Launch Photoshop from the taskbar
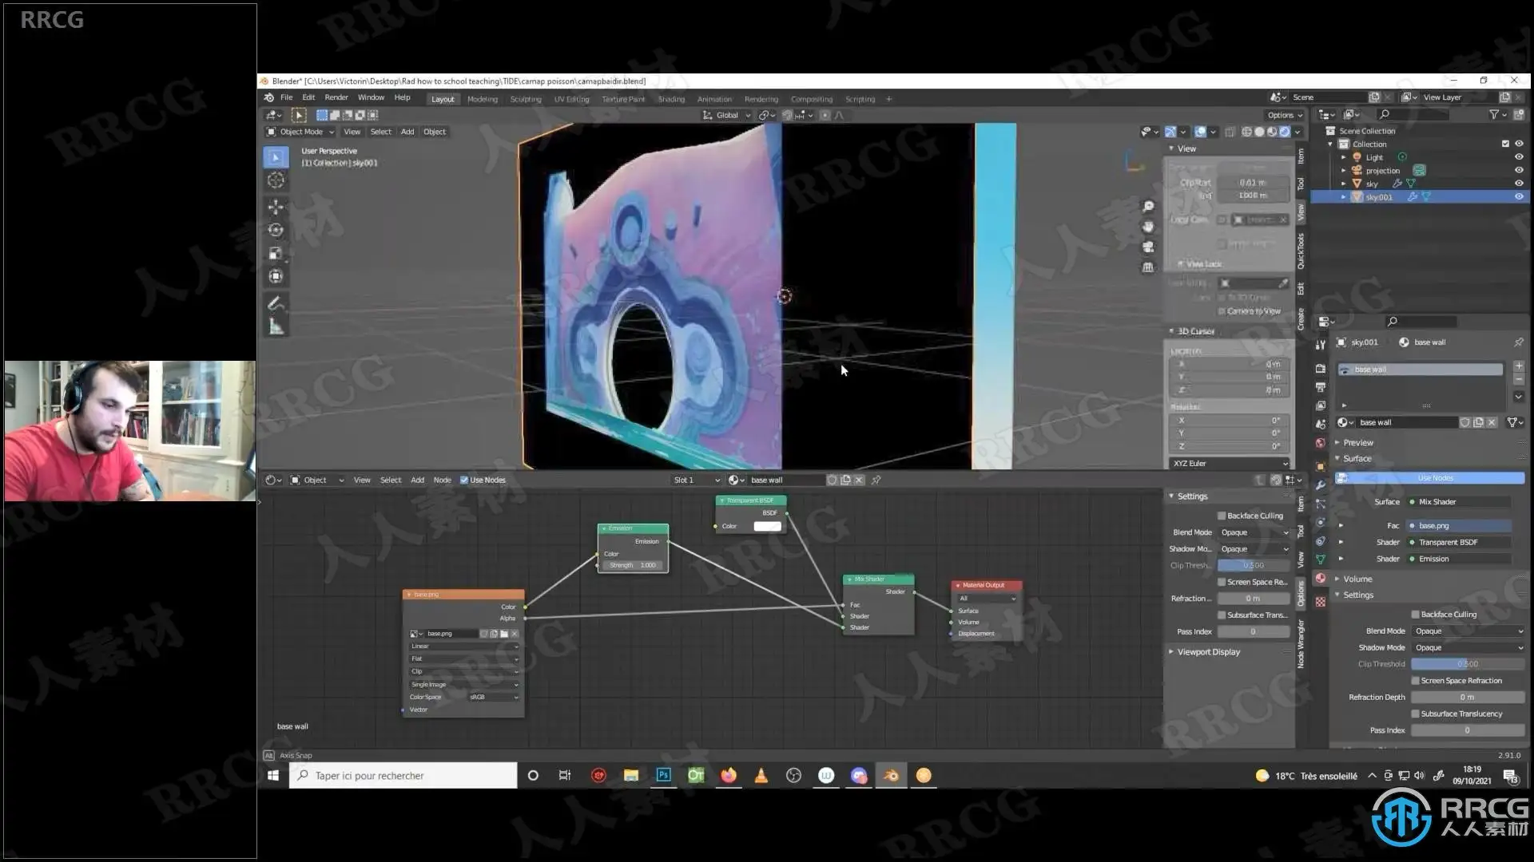The width and height of the screenshot is (1534, 862). pyautogui.click(x=663, y=775)
